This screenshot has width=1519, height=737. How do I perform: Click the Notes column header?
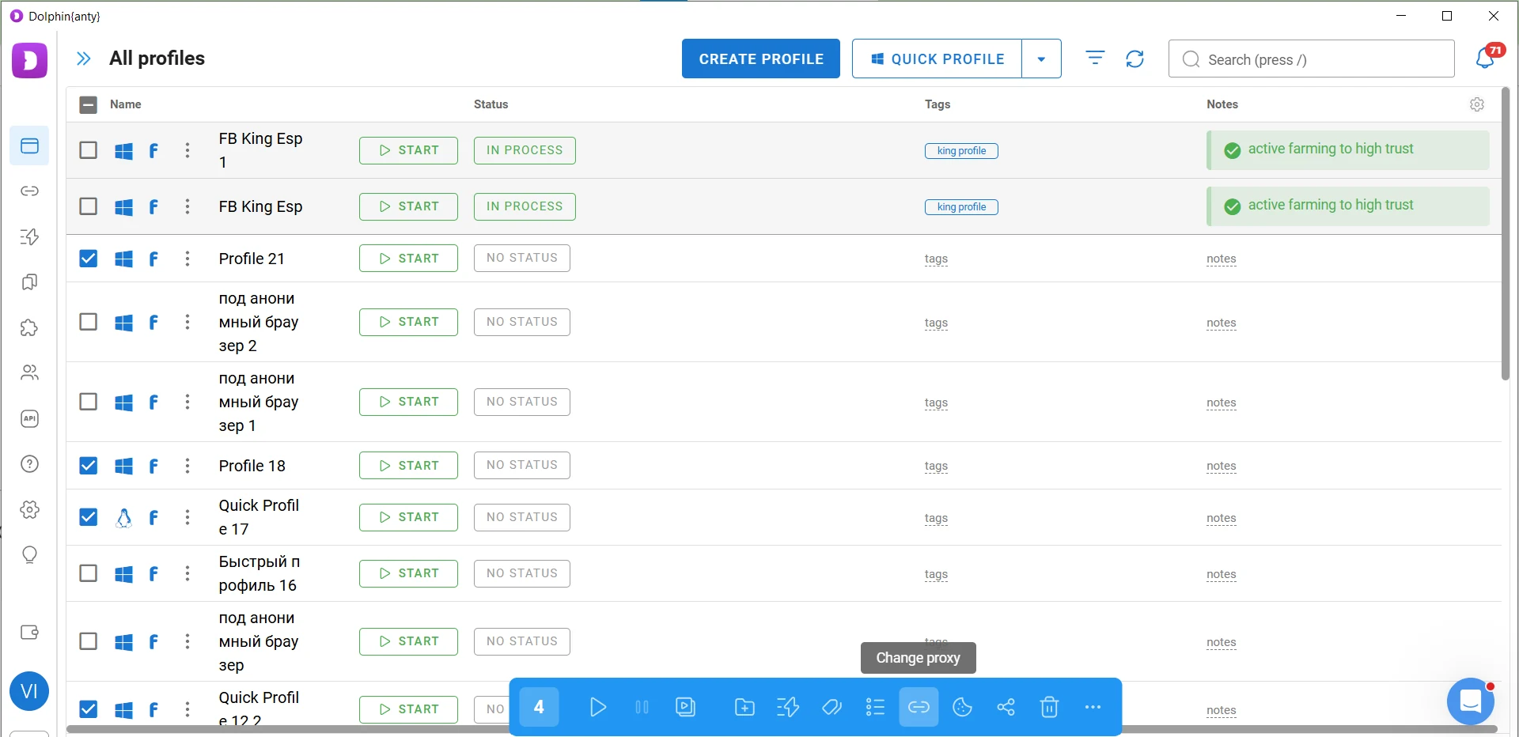[1222, 104]
